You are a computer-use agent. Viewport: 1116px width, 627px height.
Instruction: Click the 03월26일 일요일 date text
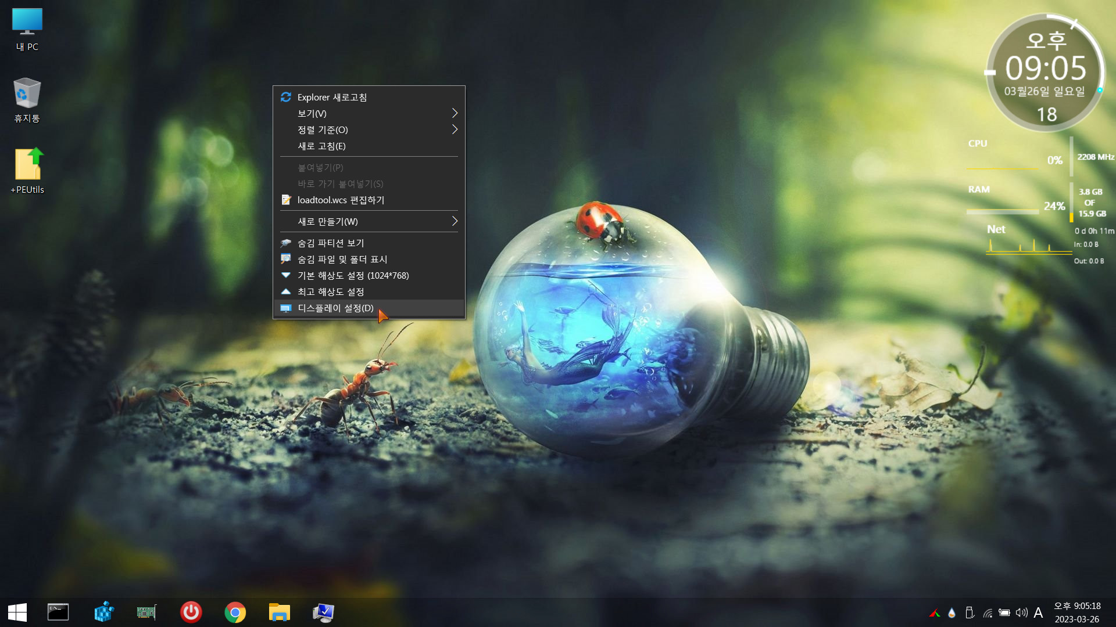point(1045,91)
